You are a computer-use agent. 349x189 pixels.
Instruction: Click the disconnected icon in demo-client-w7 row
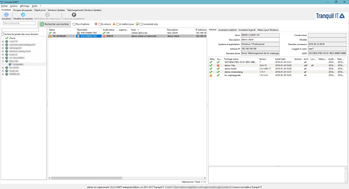(x=78, y=36)
